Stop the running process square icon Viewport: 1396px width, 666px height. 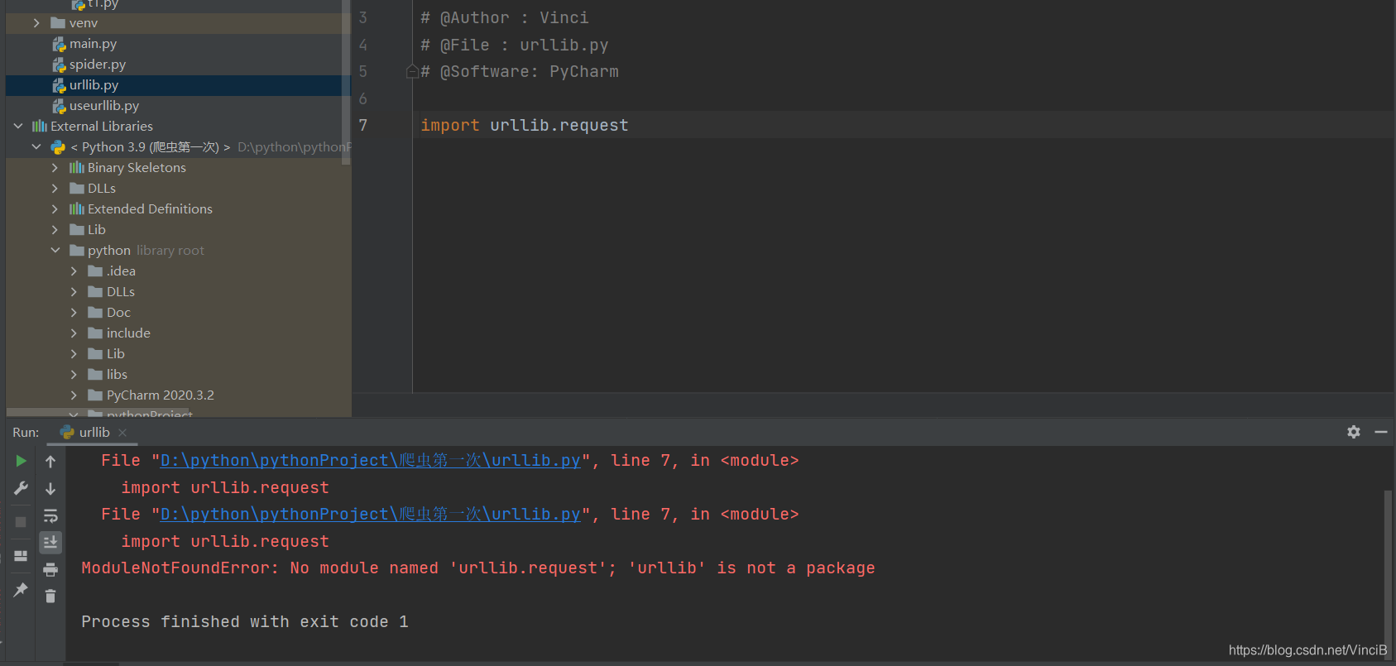[x=21, y=522]
